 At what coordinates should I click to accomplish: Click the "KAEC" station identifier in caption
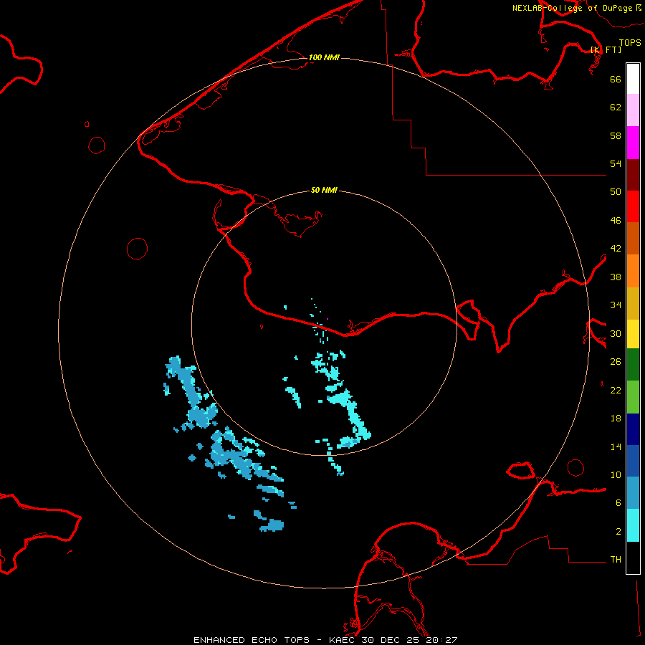(x=343, y=640)
